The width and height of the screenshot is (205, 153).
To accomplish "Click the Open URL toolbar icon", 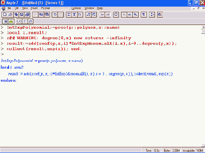I will point(16,14).
